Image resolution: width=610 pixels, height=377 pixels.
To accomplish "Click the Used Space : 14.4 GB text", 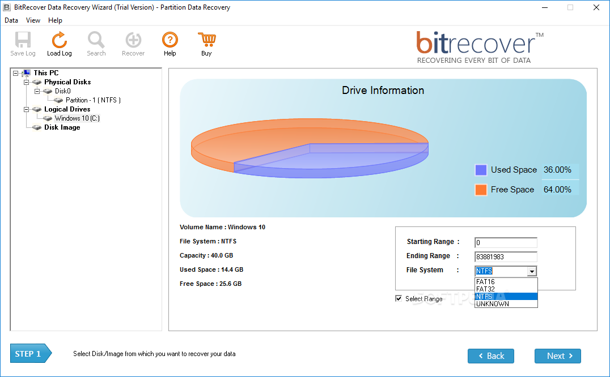I will [211, 269].
